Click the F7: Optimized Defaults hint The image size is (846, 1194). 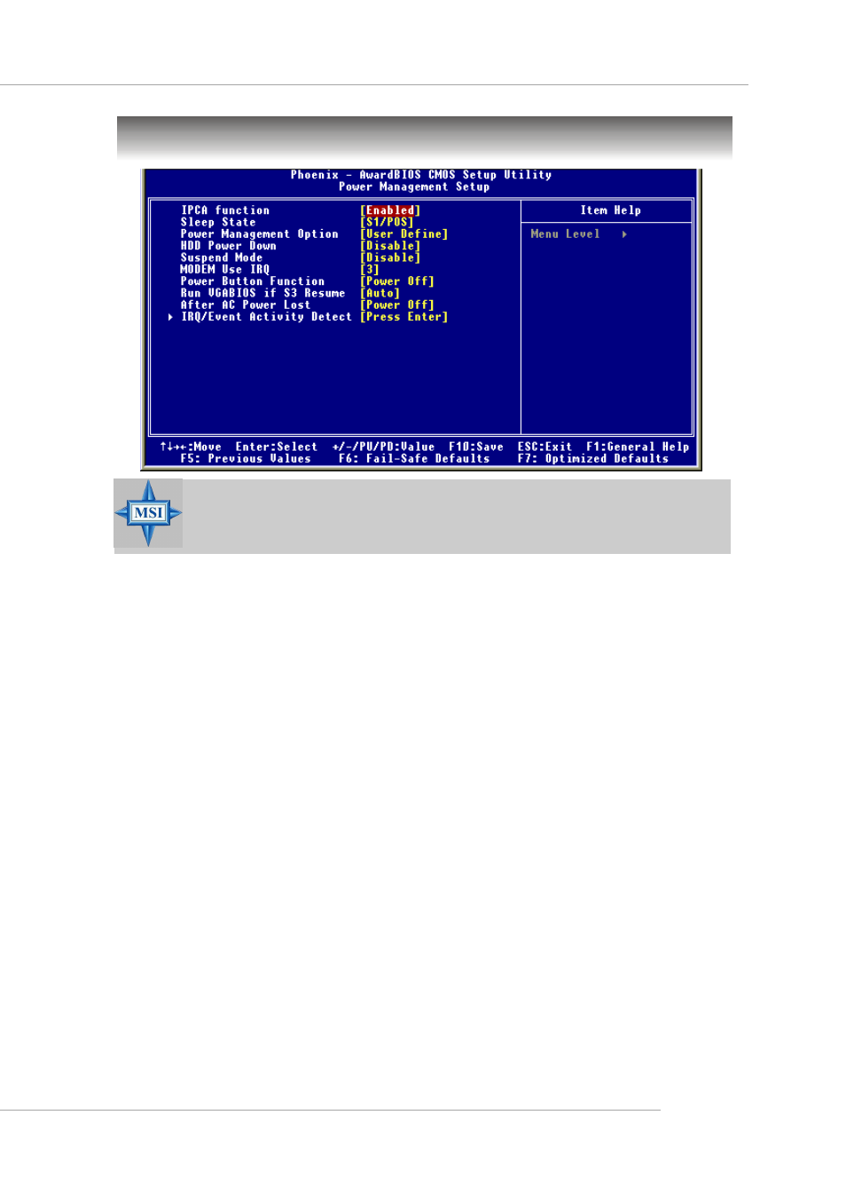(x=593, y=459)
